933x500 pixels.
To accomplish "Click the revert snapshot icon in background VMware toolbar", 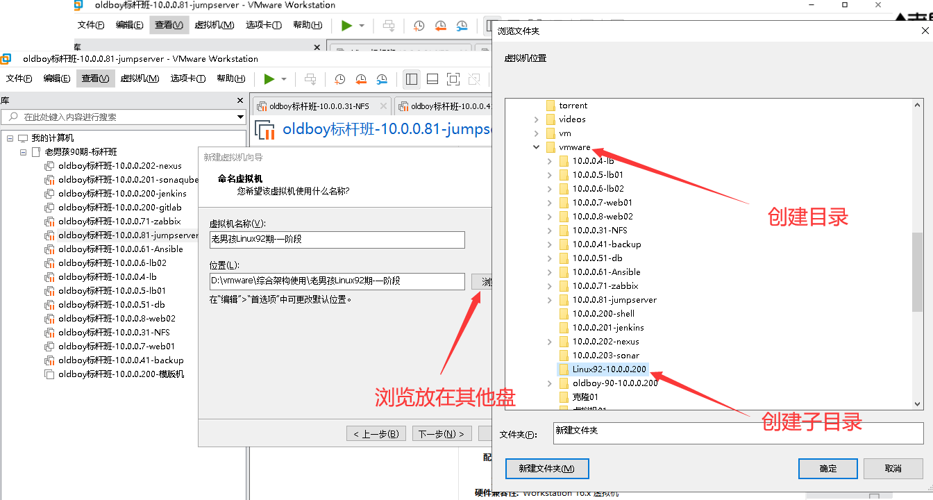I will click(x=440, y=26).
